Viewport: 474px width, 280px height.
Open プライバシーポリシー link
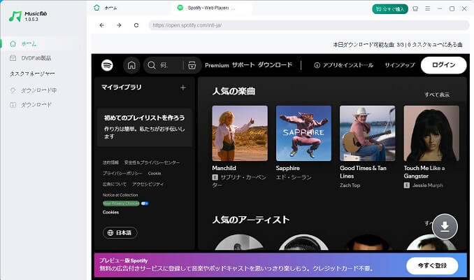(x=122, y=174)
